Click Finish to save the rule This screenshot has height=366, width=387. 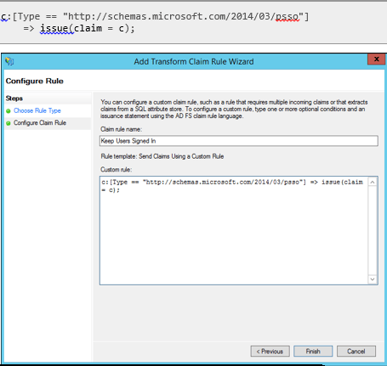click(313, 352)
